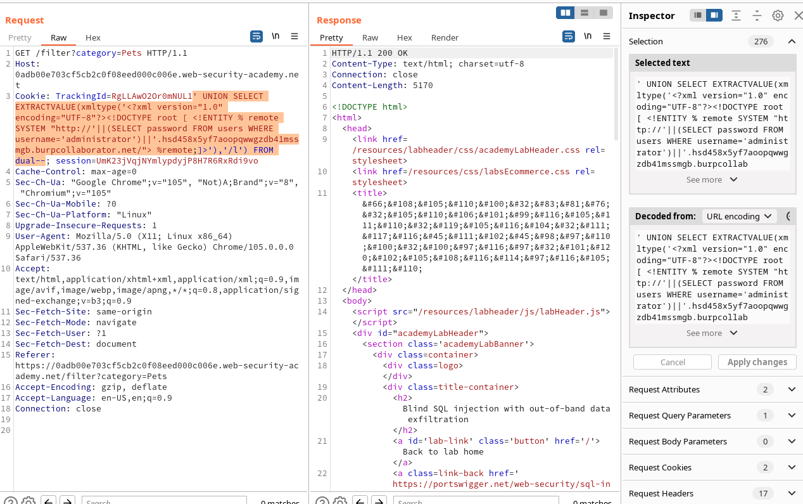Image resolution: width=803 pixels, height=504 pixels.
Task: Click Sec-Fetch-Dest: document header line
Action: click(x=76, y=344)
